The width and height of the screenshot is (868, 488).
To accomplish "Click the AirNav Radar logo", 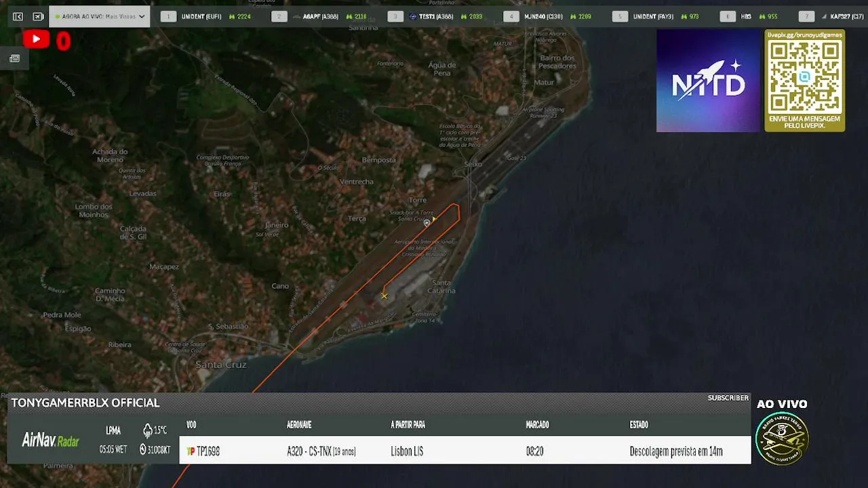I will tap(51, 441).
